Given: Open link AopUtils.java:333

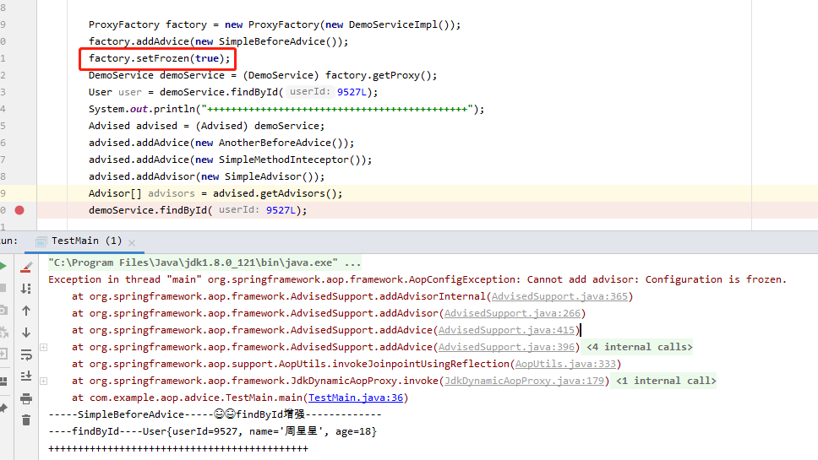Looking at the screenshot, I should click(565, 364).
